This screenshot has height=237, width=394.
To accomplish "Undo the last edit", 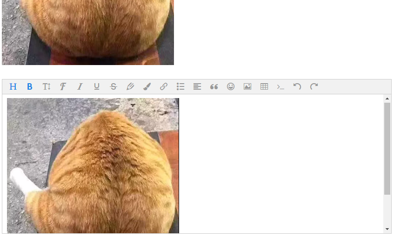I will (297, 86).
